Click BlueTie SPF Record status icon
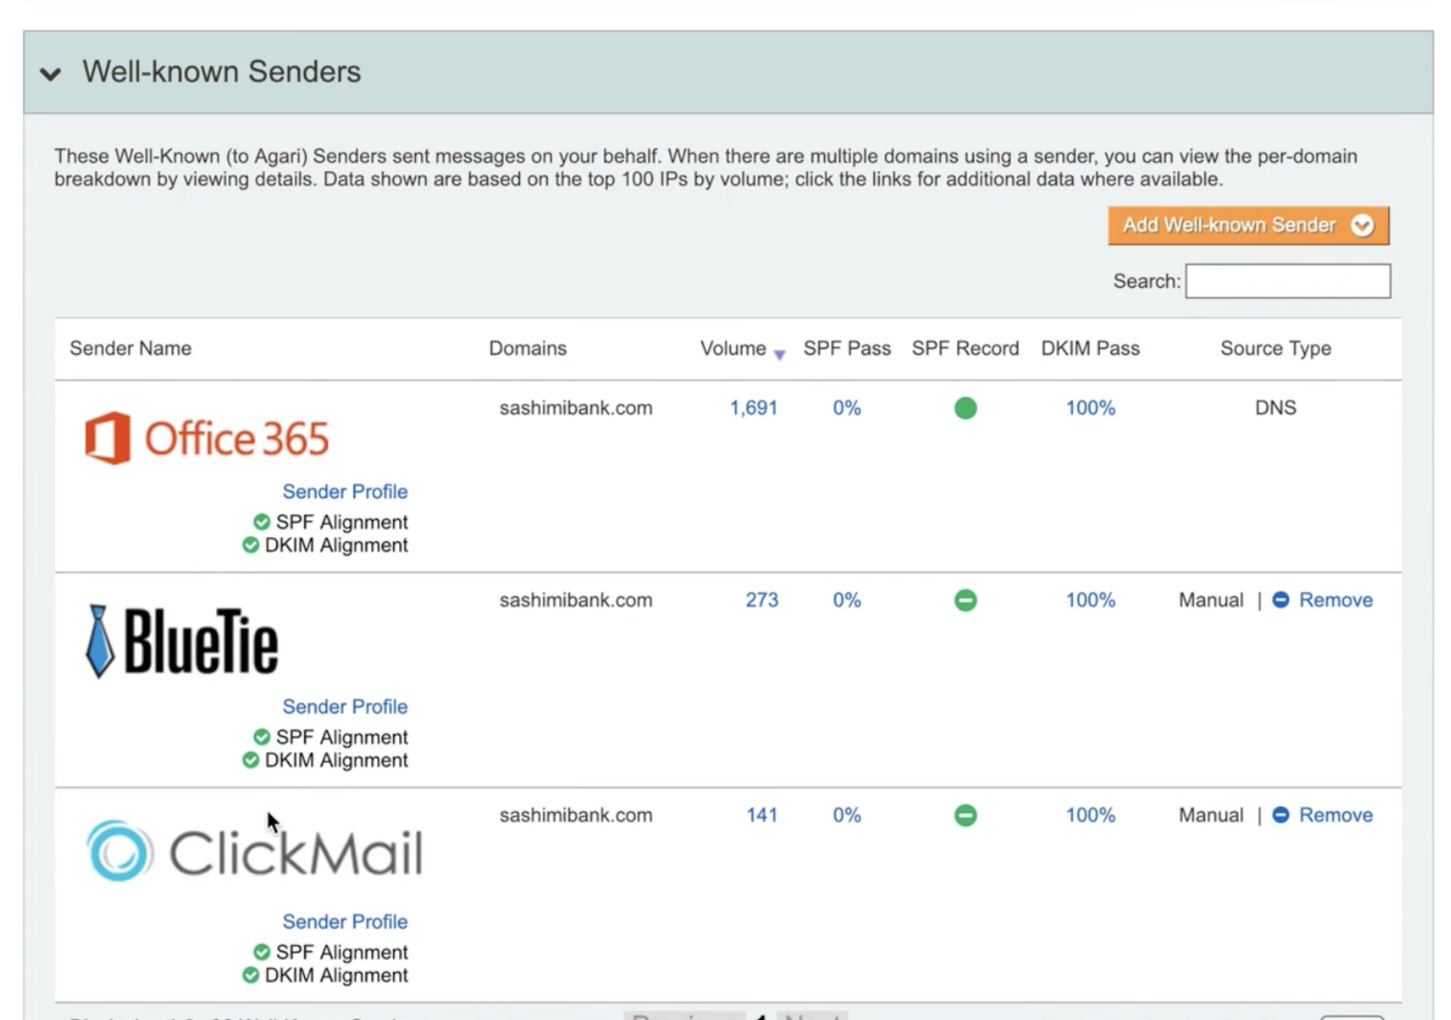Viewport: 1451px width, 1020px height. (965, 600)
